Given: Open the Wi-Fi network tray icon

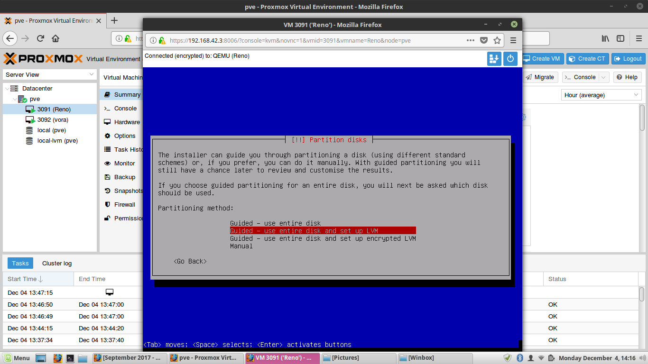Looking at the screenshot, I should click(x=541, y=358).
